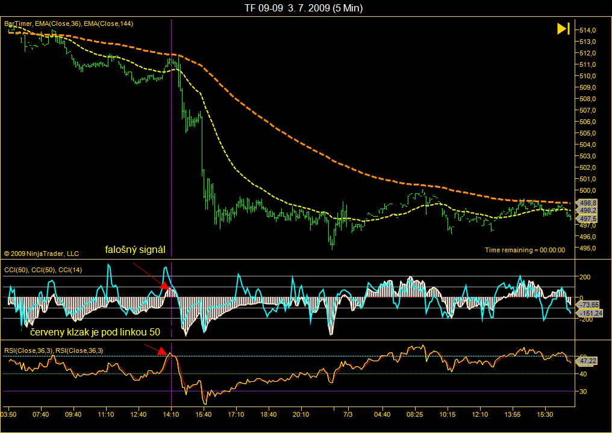Click the 498,8 price marker tag
The width and height of the screenshot is (612, 433).
pos(587,203)
